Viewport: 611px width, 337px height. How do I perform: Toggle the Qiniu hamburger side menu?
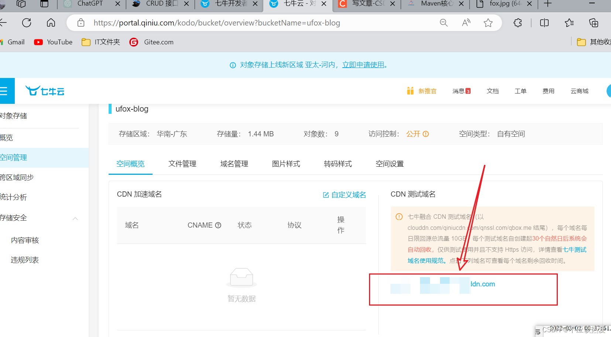tap(4, 91)
